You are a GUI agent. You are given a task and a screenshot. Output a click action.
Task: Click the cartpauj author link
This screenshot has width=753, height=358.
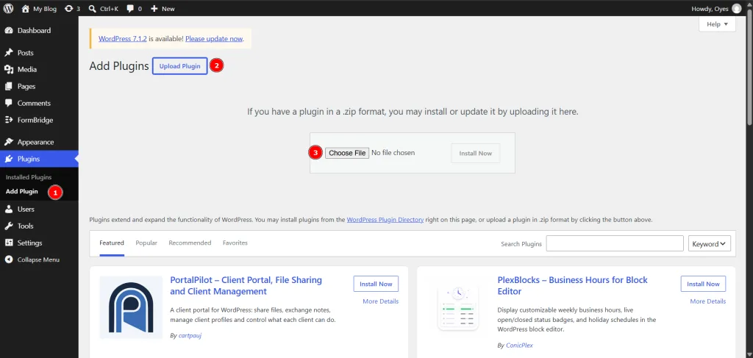pos(190,336)
